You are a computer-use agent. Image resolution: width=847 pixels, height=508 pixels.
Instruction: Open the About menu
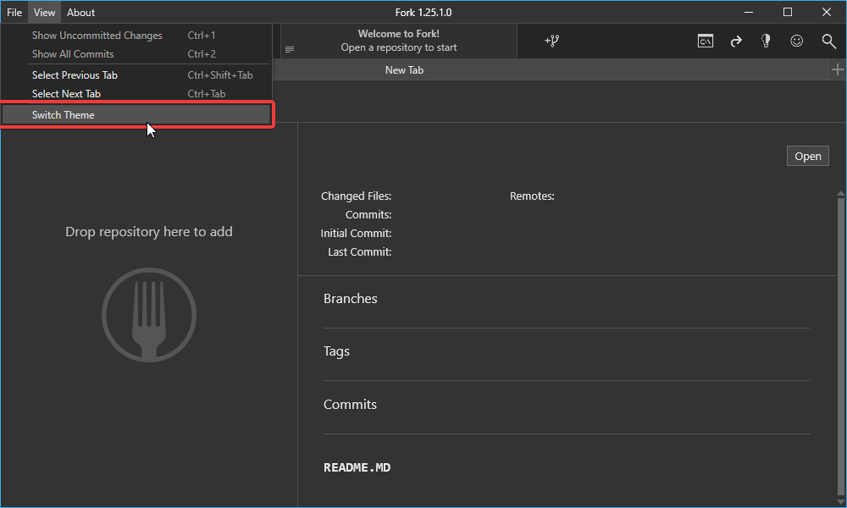80,12
